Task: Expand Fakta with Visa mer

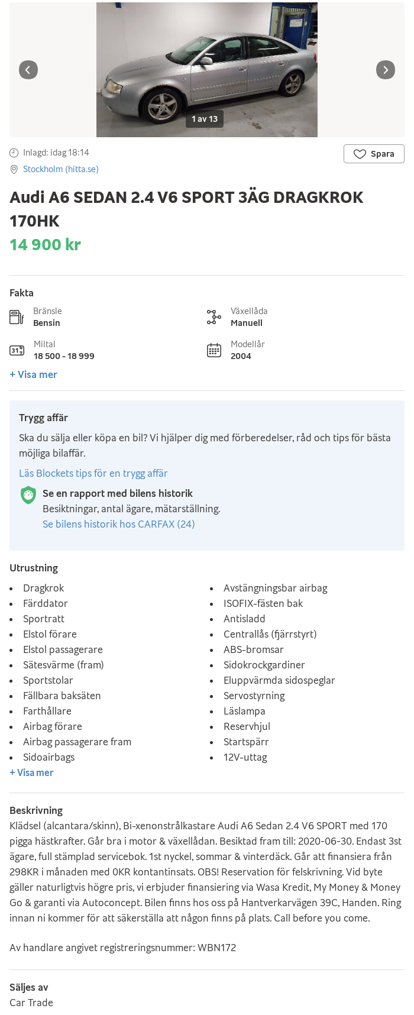Action: tap(33, 374)
